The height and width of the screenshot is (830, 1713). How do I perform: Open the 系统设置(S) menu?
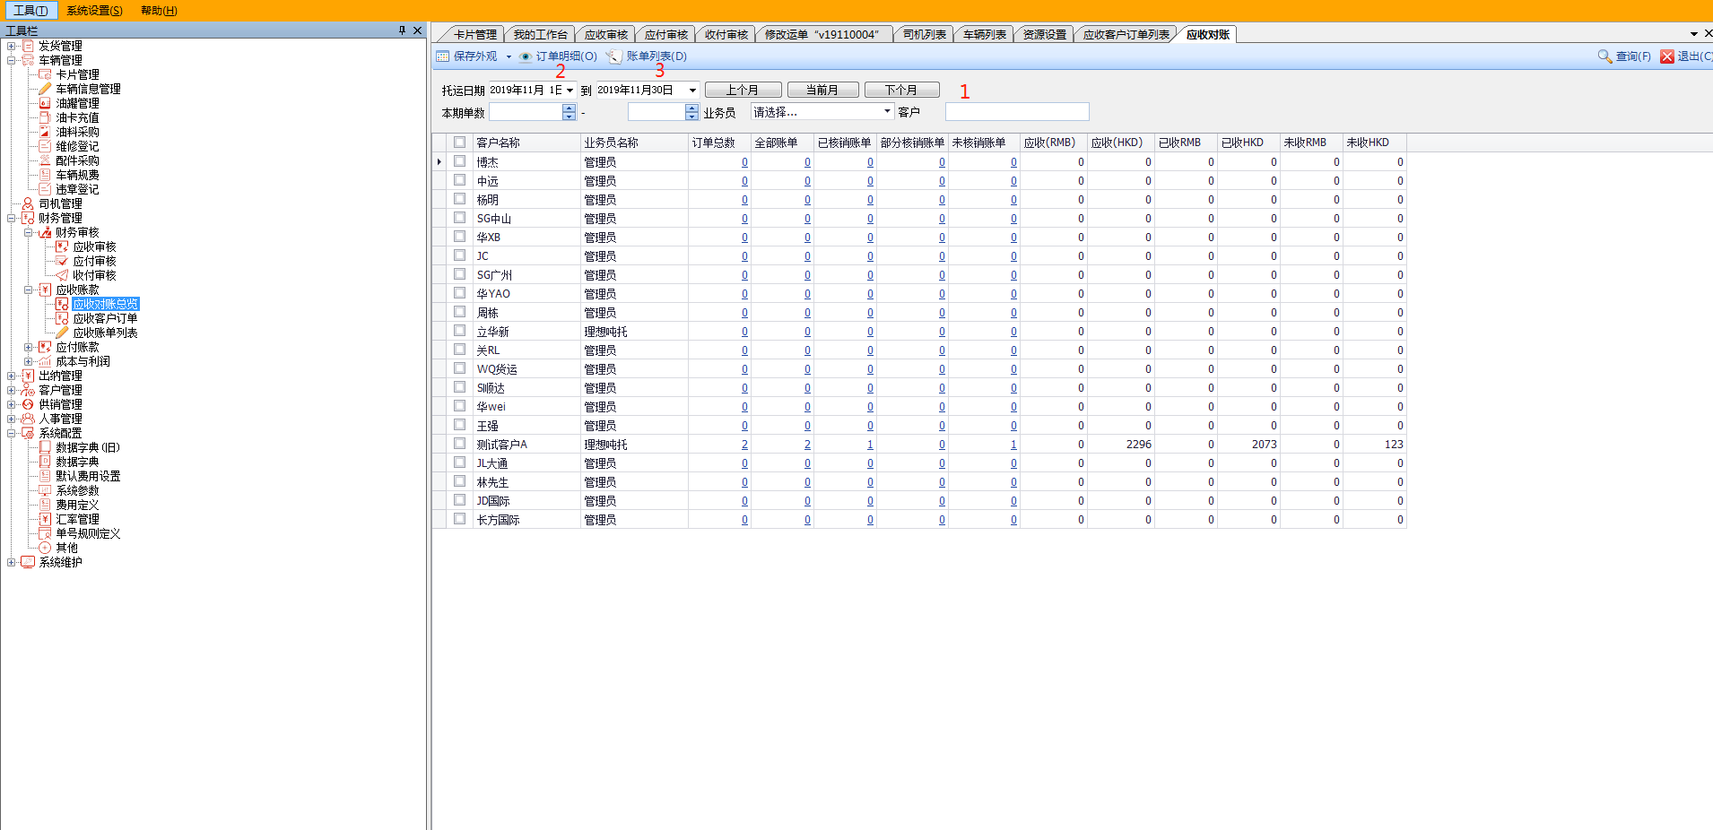click(x=94, y=11)
